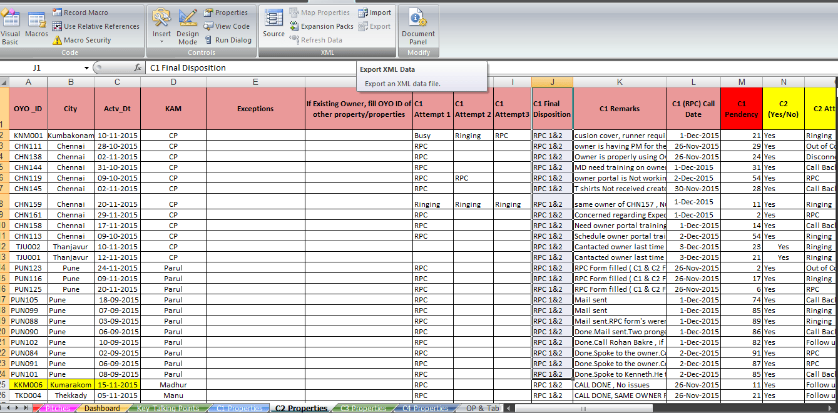This screenshot has height=413, width=838.
Task: Click the C1 Final Disposition header cell
Action: tap(552, 109)
